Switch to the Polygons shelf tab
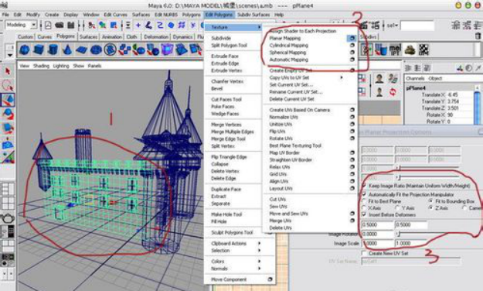Image resolution: width=483 pixels, height=291 pixels. (x=66, y=36)
